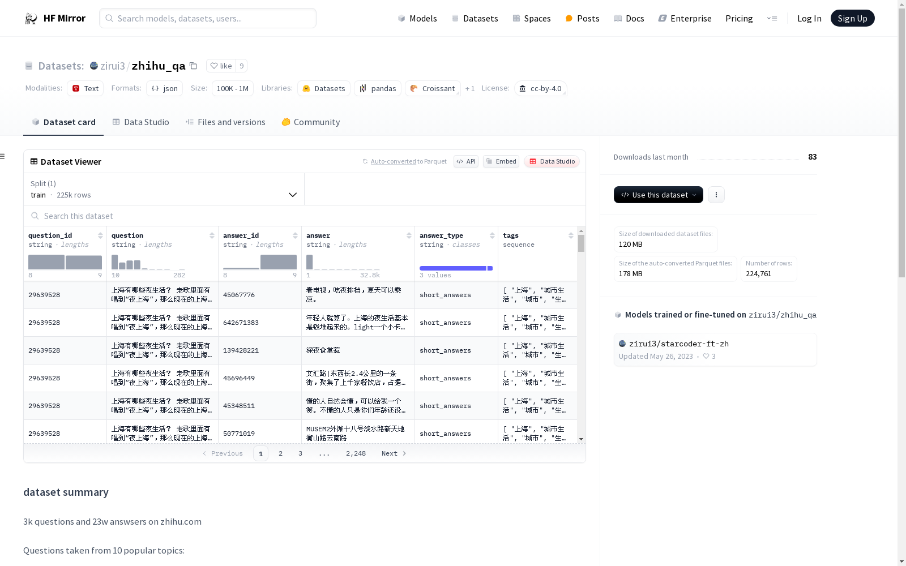Sort answer_type column with sort arrows
906x566 pixels.
click(492, 235)
